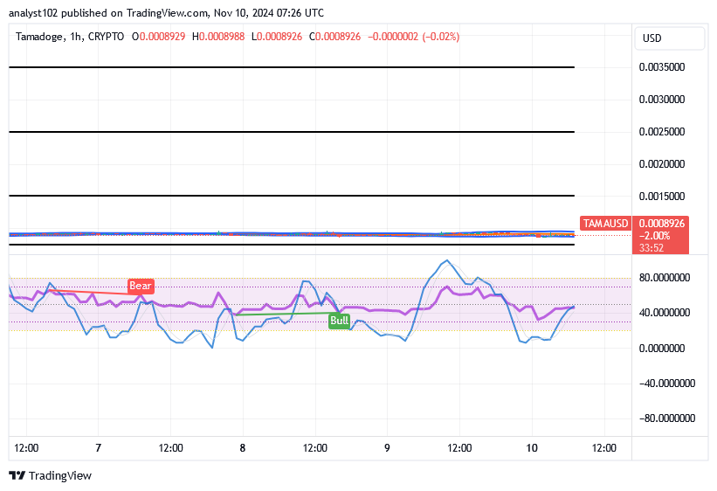Click the change value −0.0000002 (−0.02%)

413,37
